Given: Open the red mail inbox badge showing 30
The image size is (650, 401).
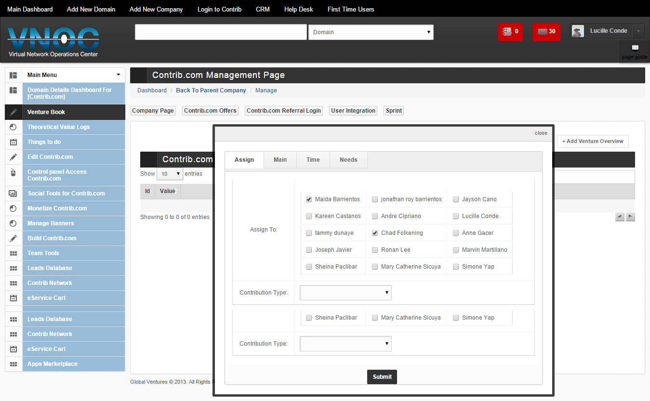Looking at the screenshot, I should [546, 32].
